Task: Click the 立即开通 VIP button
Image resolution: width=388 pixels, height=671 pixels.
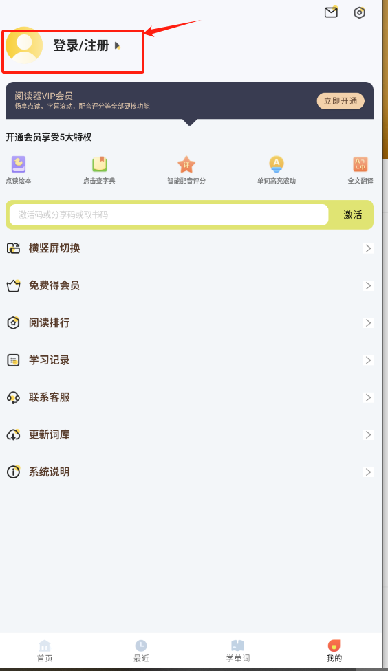Action: [x=341, y=101]
